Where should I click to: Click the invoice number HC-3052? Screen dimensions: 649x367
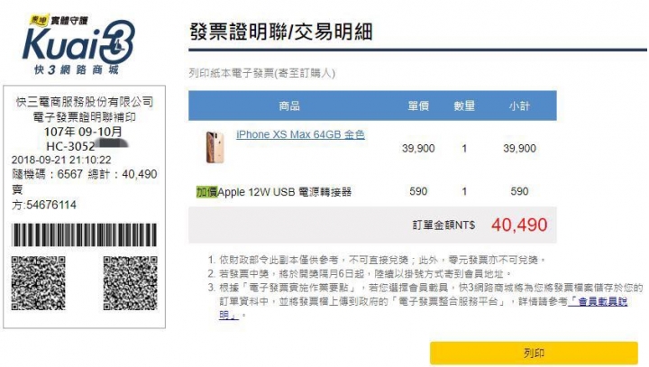tap(70, 146)
